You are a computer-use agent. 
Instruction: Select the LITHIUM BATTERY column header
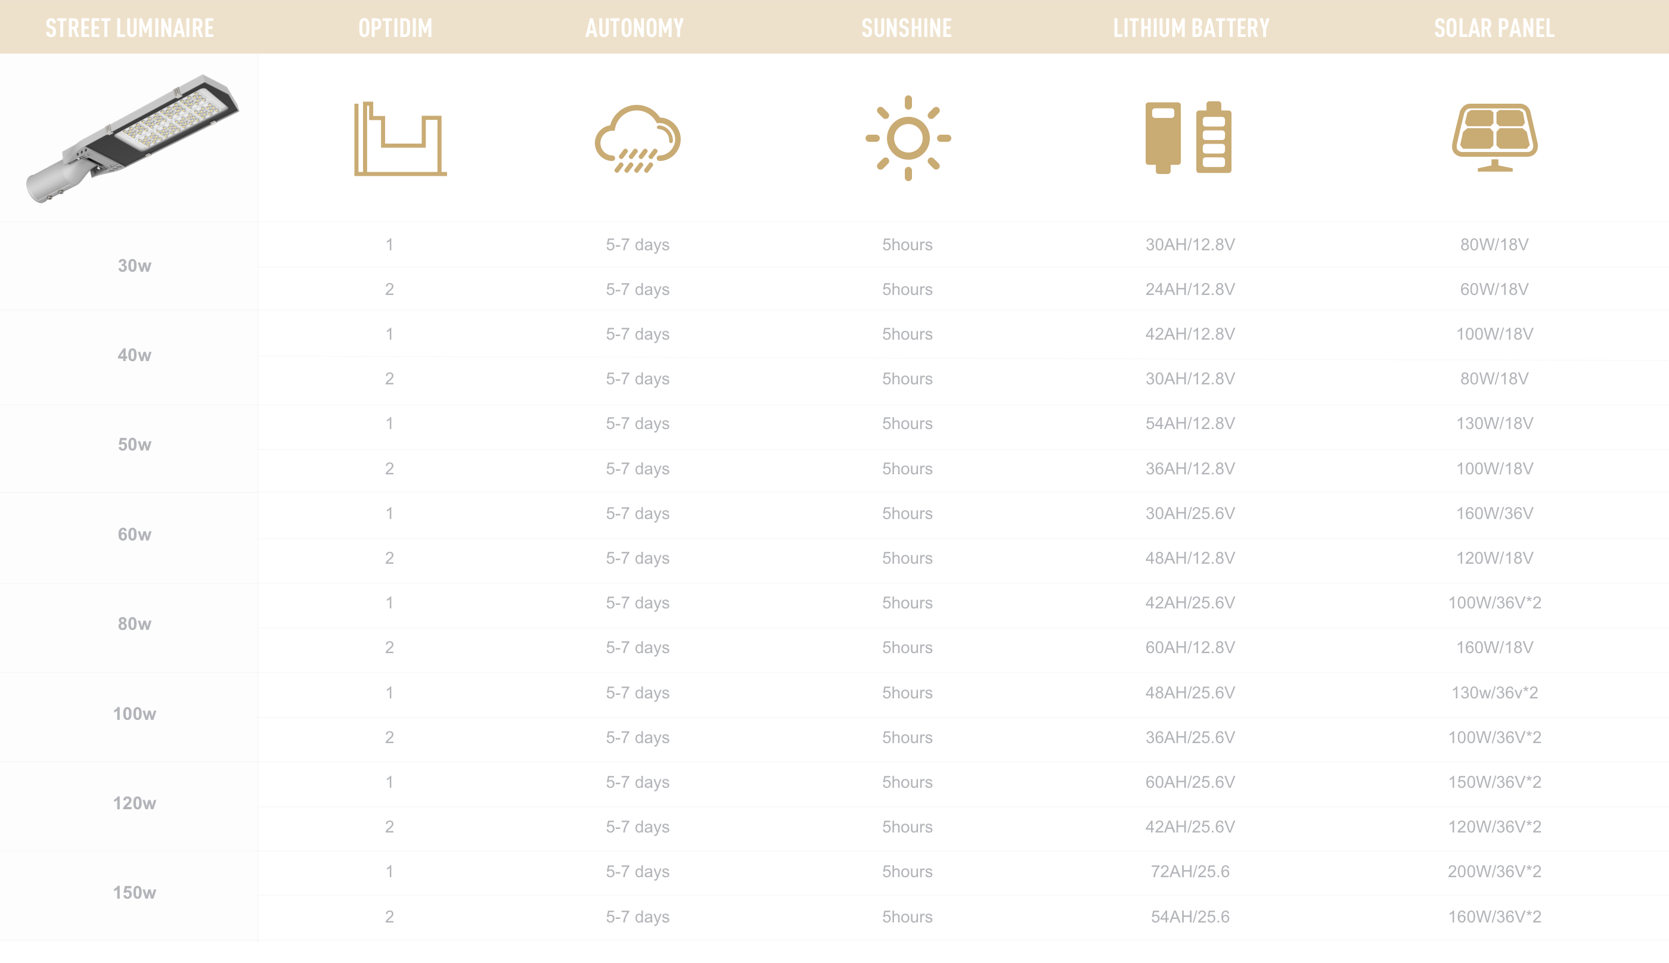tap(1192, 28)
